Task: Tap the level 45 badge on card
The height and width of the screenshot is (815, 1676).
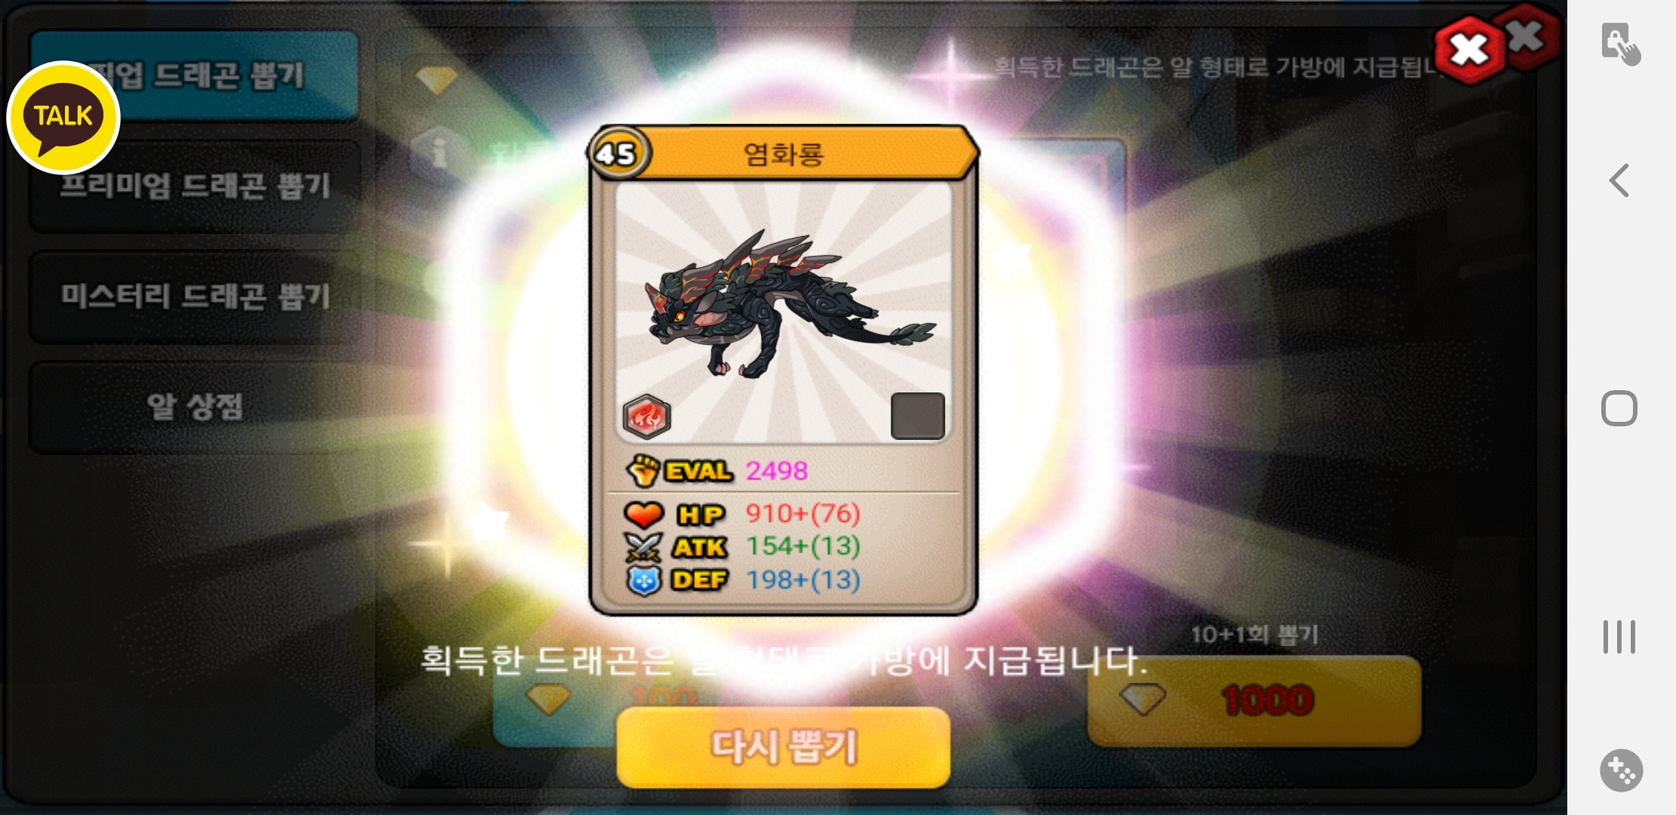Action: point(617,154)
